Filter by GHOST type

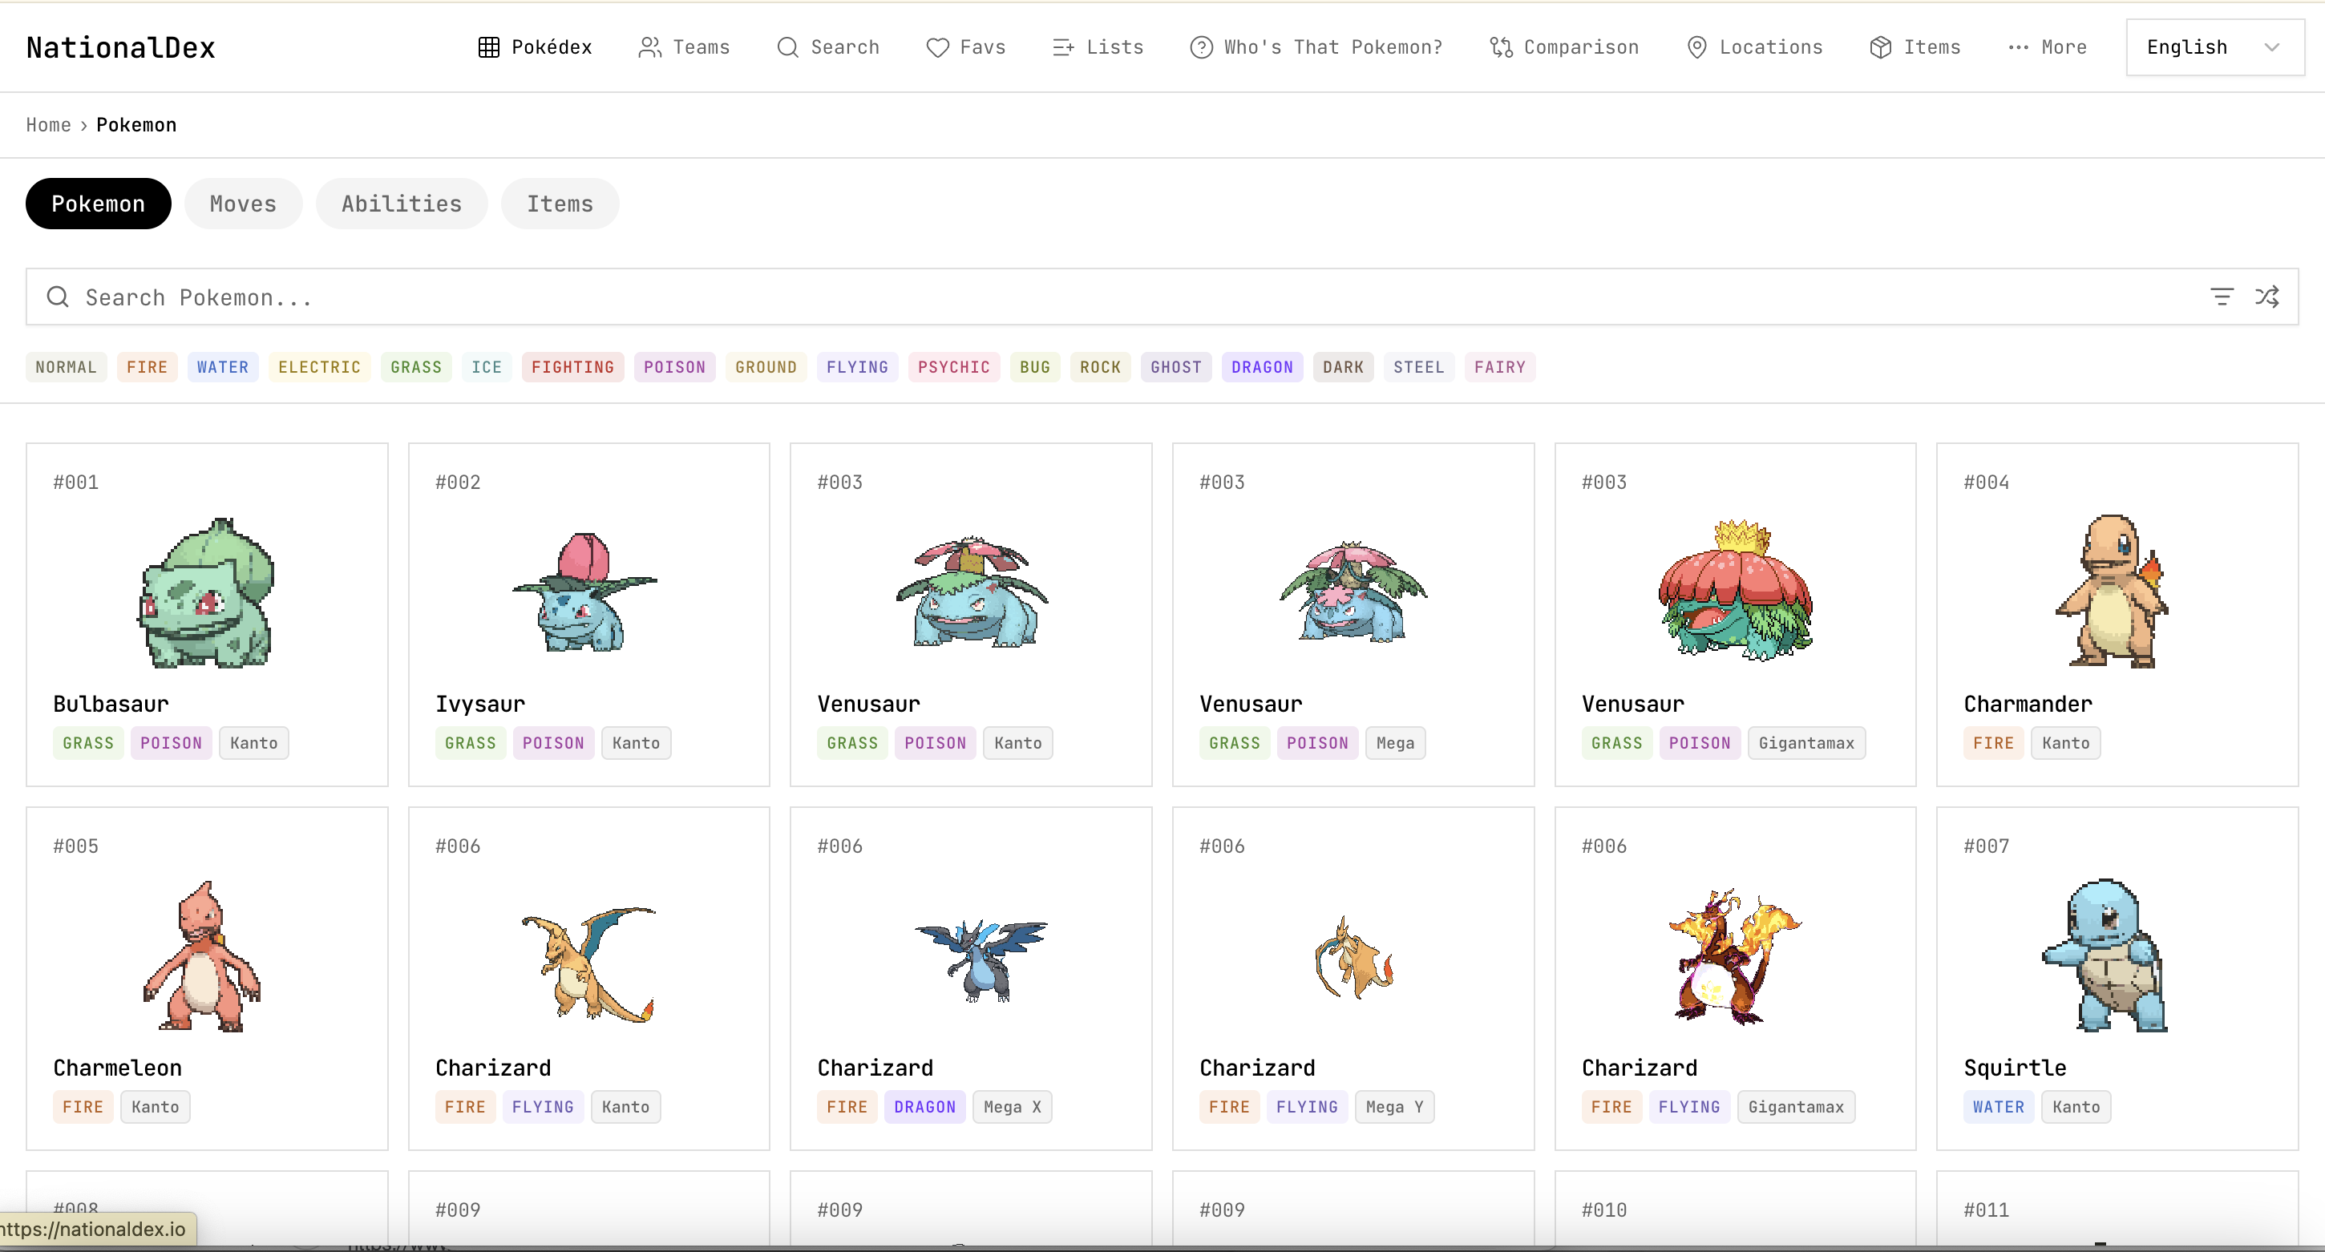[1176, 366]
